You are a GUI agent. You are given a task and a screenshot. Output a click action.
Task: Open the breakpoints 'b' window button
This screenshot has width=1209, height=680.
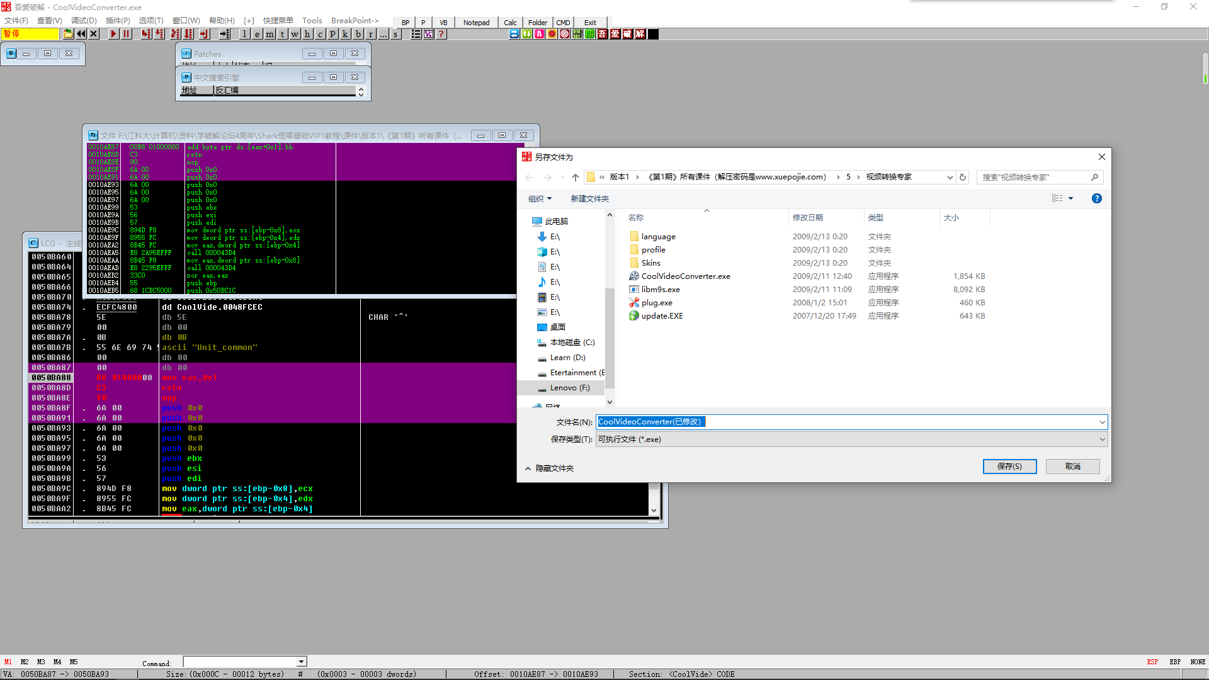tap(358, 34)
